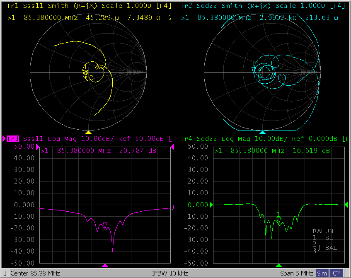Image resolution: width=351 pixels, height=278 pixels.
Task: Click the 1 SE port label in BALUN diagram
Action: pyautogui.click(x=323, y=238)
